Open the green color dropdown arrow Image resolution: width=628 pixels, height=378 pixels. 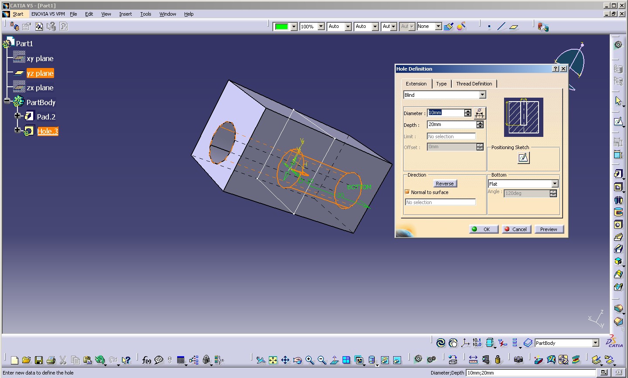tap(294, 26)
